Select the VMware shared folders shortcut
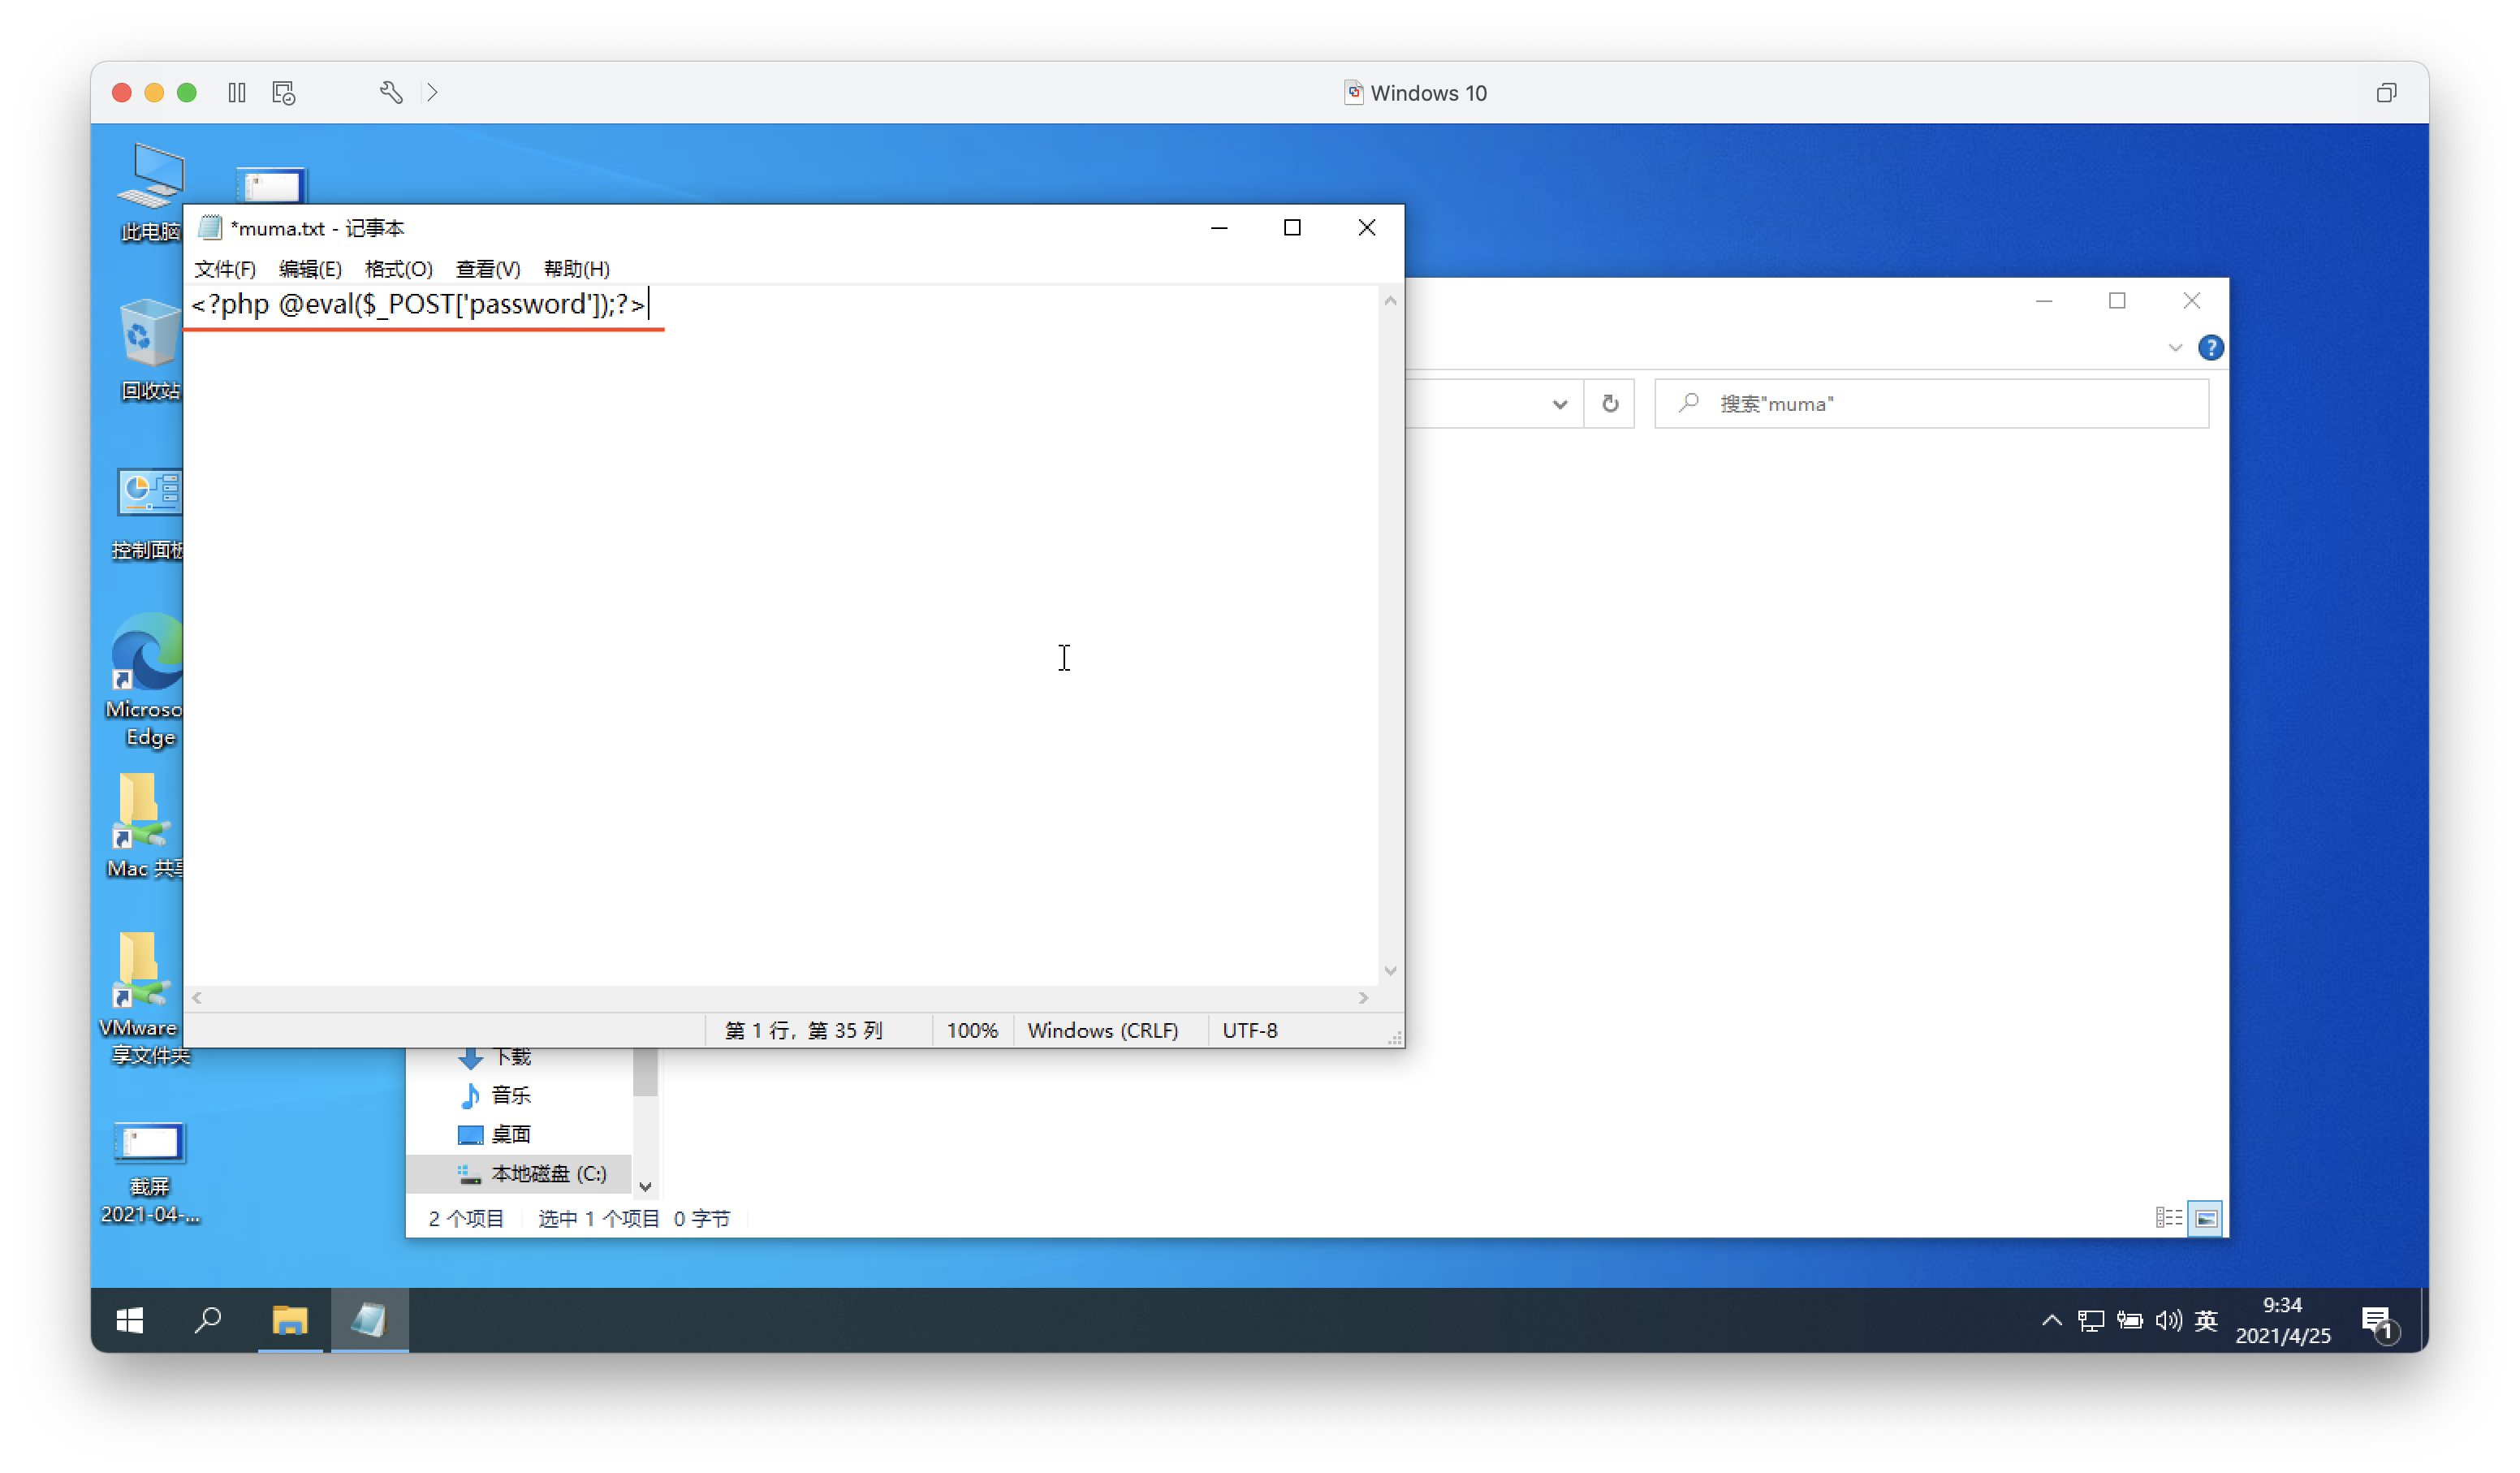The width and height of the screenshot is (2520, 1473). (146, 998)
